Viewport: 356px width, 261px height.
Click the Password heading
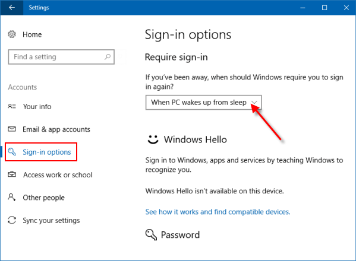[180, 235]
